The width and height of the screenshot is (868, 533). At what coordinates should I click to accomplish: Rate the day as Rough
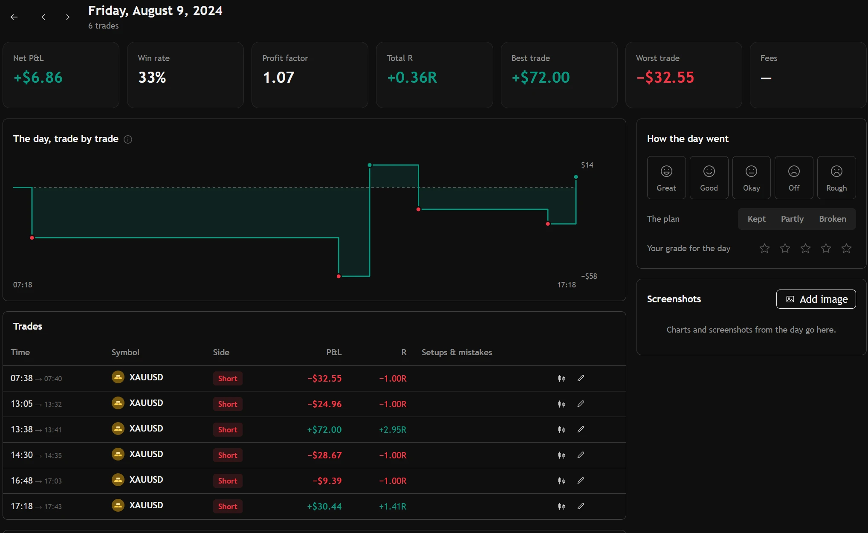tap(836, 177)
